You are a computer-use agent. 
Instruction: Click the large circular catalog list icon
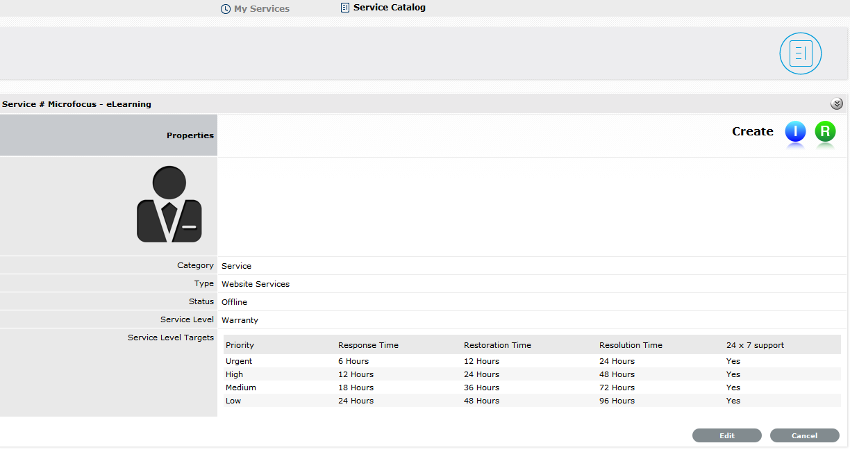800,53
